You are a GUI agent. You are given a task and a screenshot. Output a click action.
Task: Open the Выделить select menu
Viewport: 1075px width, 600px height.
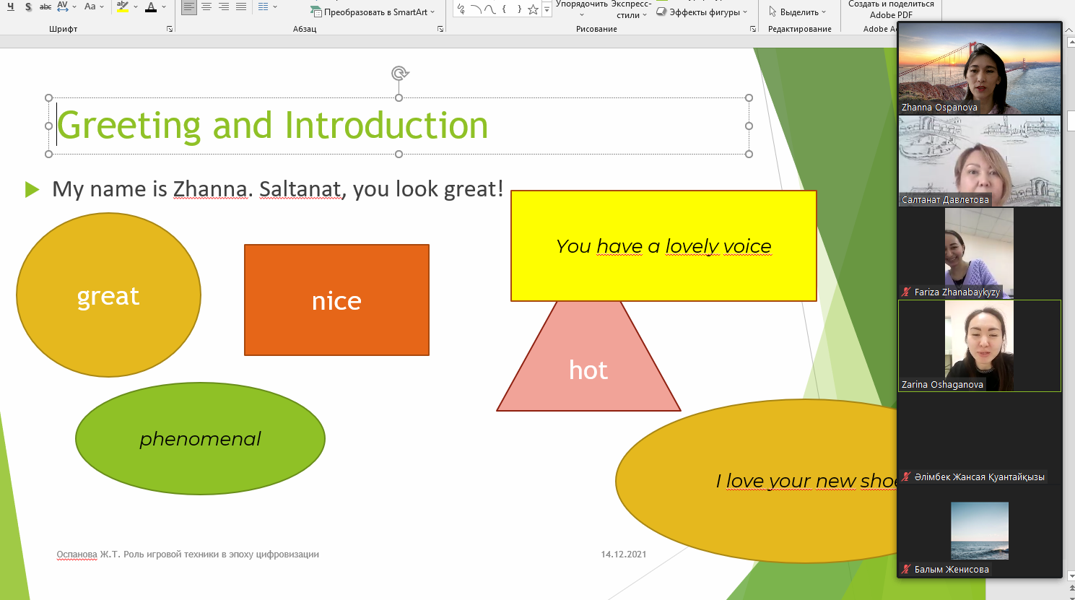point(797,12)
